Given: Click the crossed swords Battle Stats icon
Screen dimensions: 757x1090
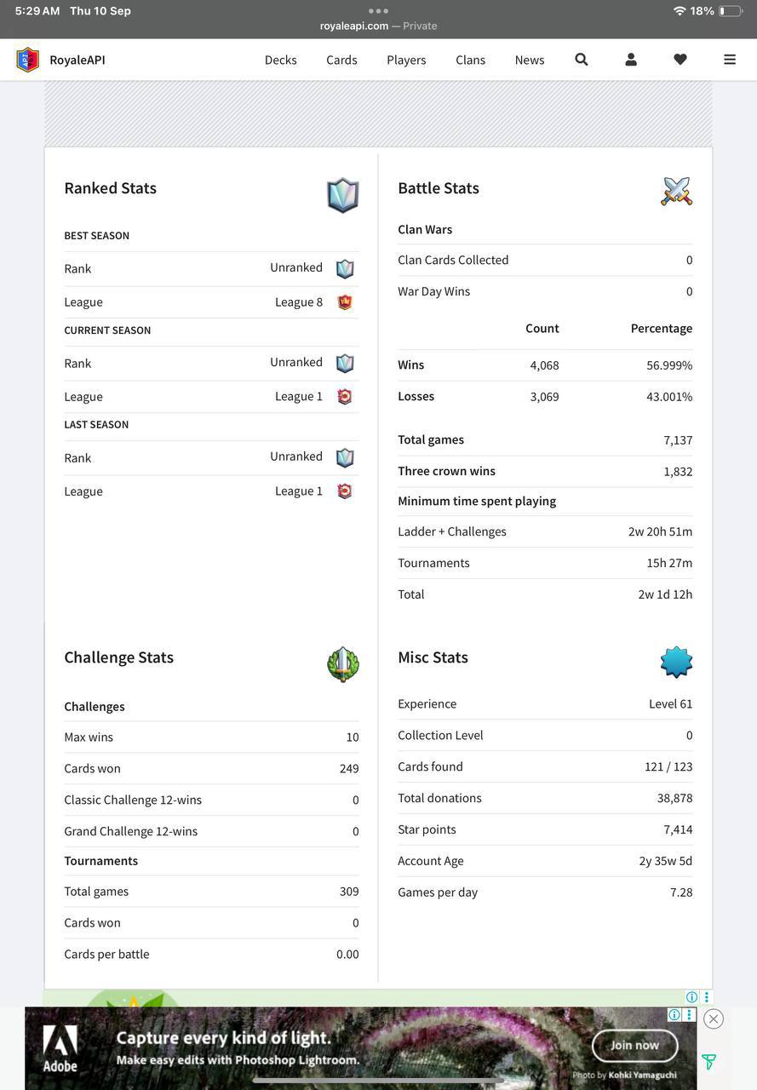Looking at the screenshot, I should (x=677, y=191).
